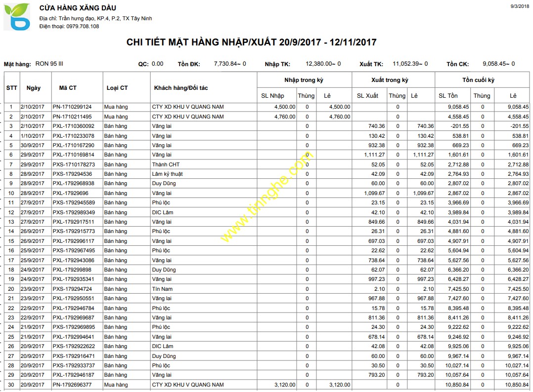The height and width of the screenshot is (392, 533).
Task: Select voucher code PN-1792696377
Action: pos(72,385)
